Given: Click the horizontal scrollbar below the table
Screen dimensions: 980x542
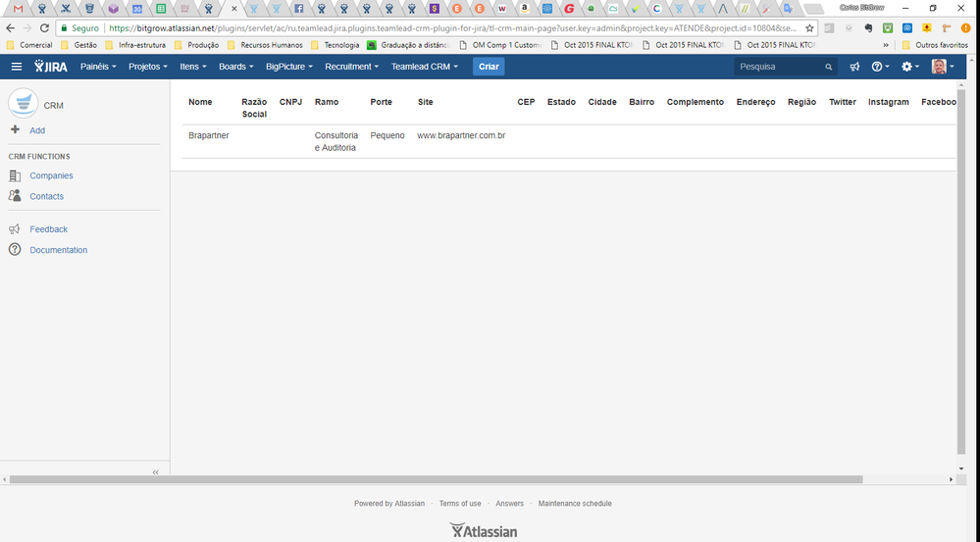Looking at the screenshot, I should (x=436, y=479).
